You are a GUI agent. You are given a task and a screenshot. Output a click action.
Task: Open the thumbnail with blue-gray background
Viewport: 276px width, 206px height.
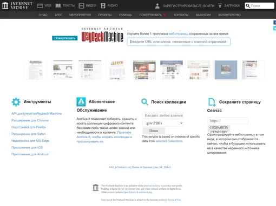(226, 70)
